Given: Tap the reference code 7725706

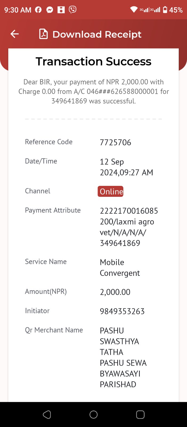Looking at the screenshot, I should tap(115, 142).
